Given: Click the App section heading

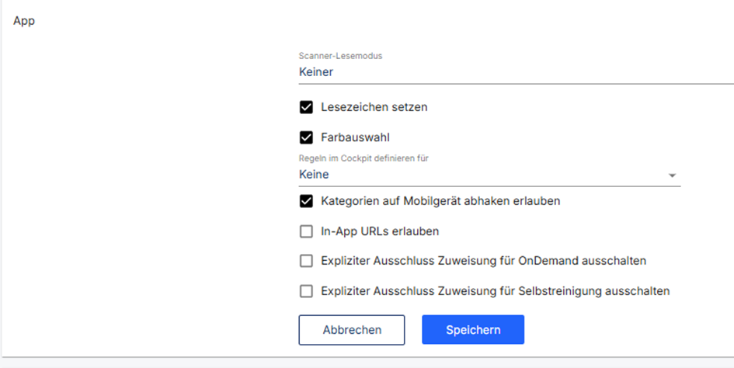Looking at the screenshot, I should 24,21.
